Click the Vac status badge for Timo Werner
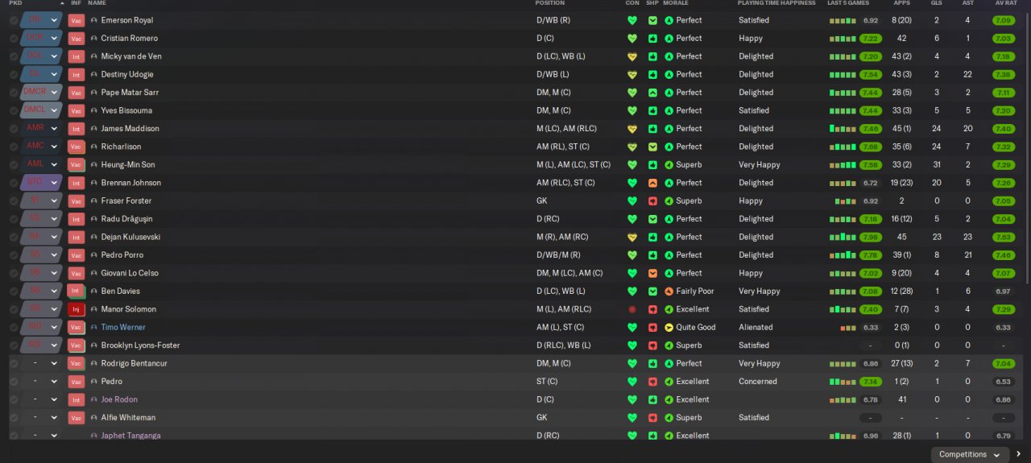 [77, 328]
